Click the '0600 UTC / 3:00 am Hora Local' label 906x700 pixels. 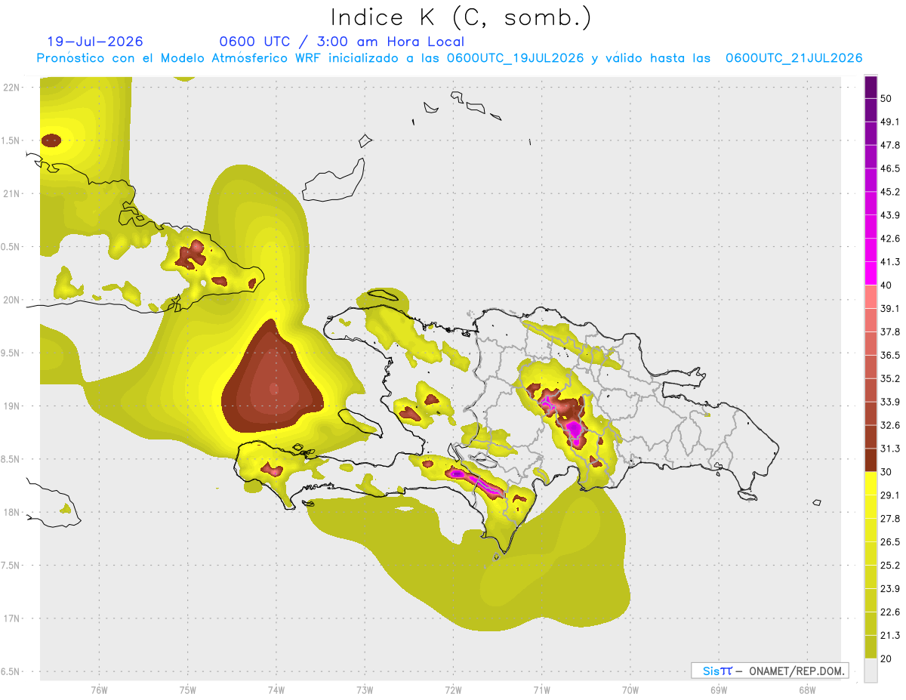point(341,42)
